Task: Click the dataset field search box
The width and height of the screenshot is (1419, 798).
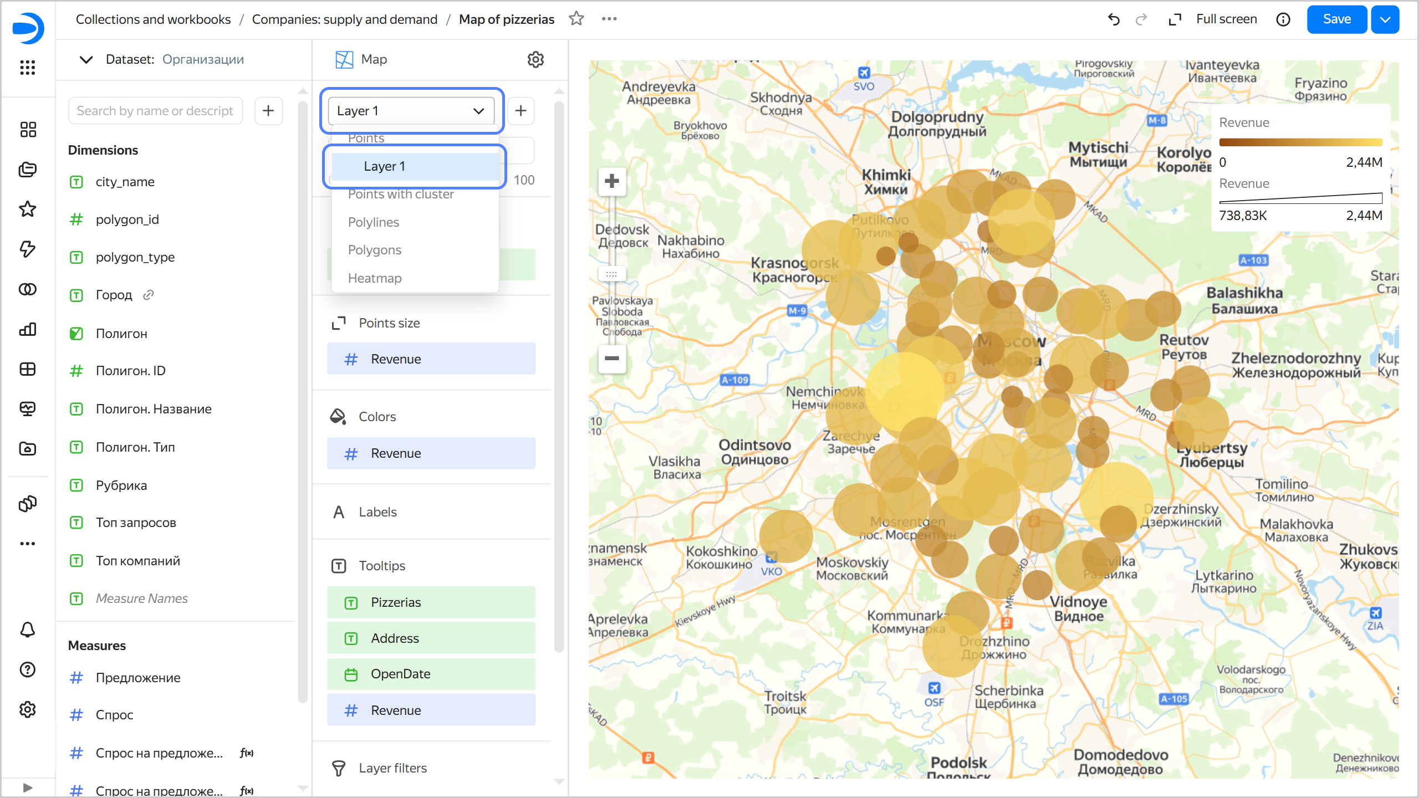Action: [x=155, y=111]
